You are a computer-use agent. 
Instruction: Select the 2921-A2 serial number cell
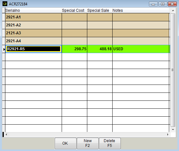[x=34, y=25]
